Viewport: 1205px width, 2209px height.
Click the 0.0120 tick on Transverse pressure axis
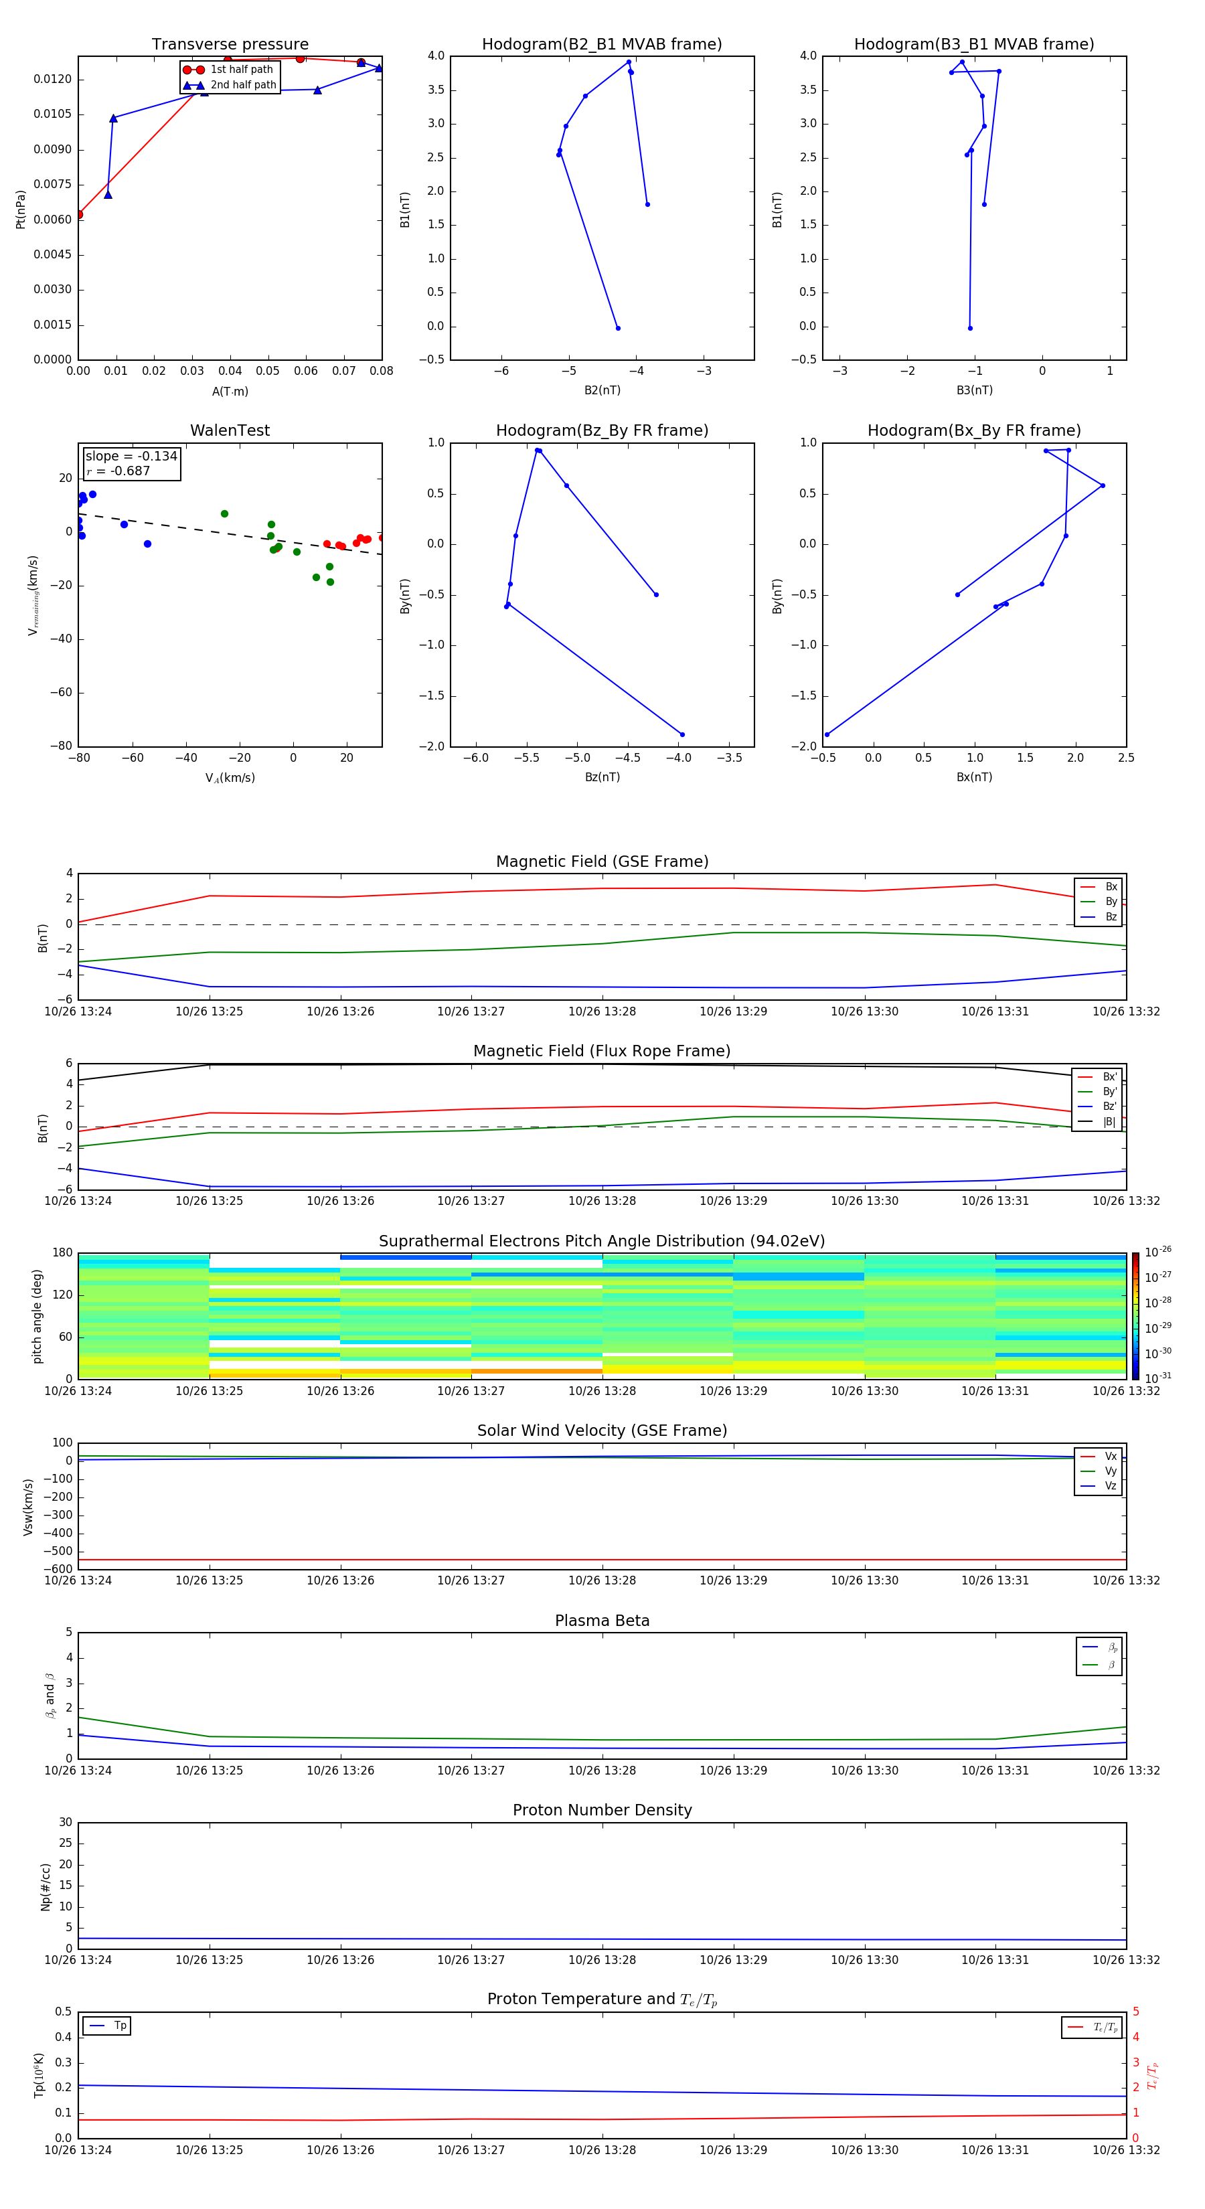52,80
